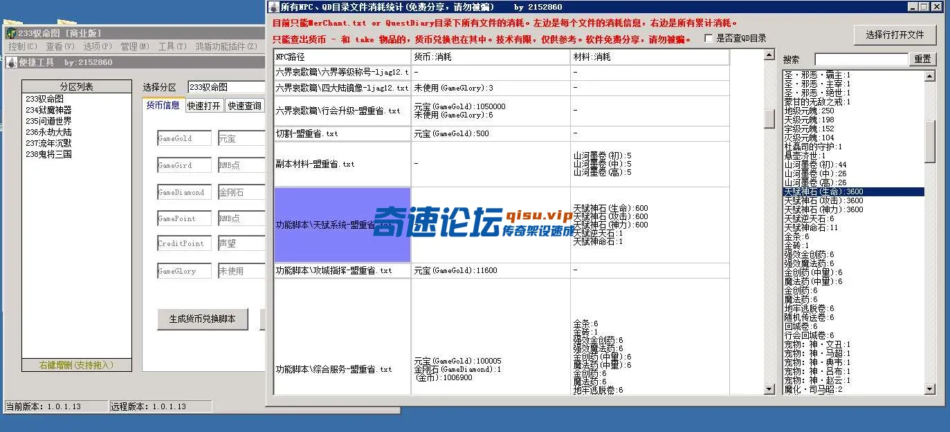Switch to the 快速打开 tab

[204, 106]
